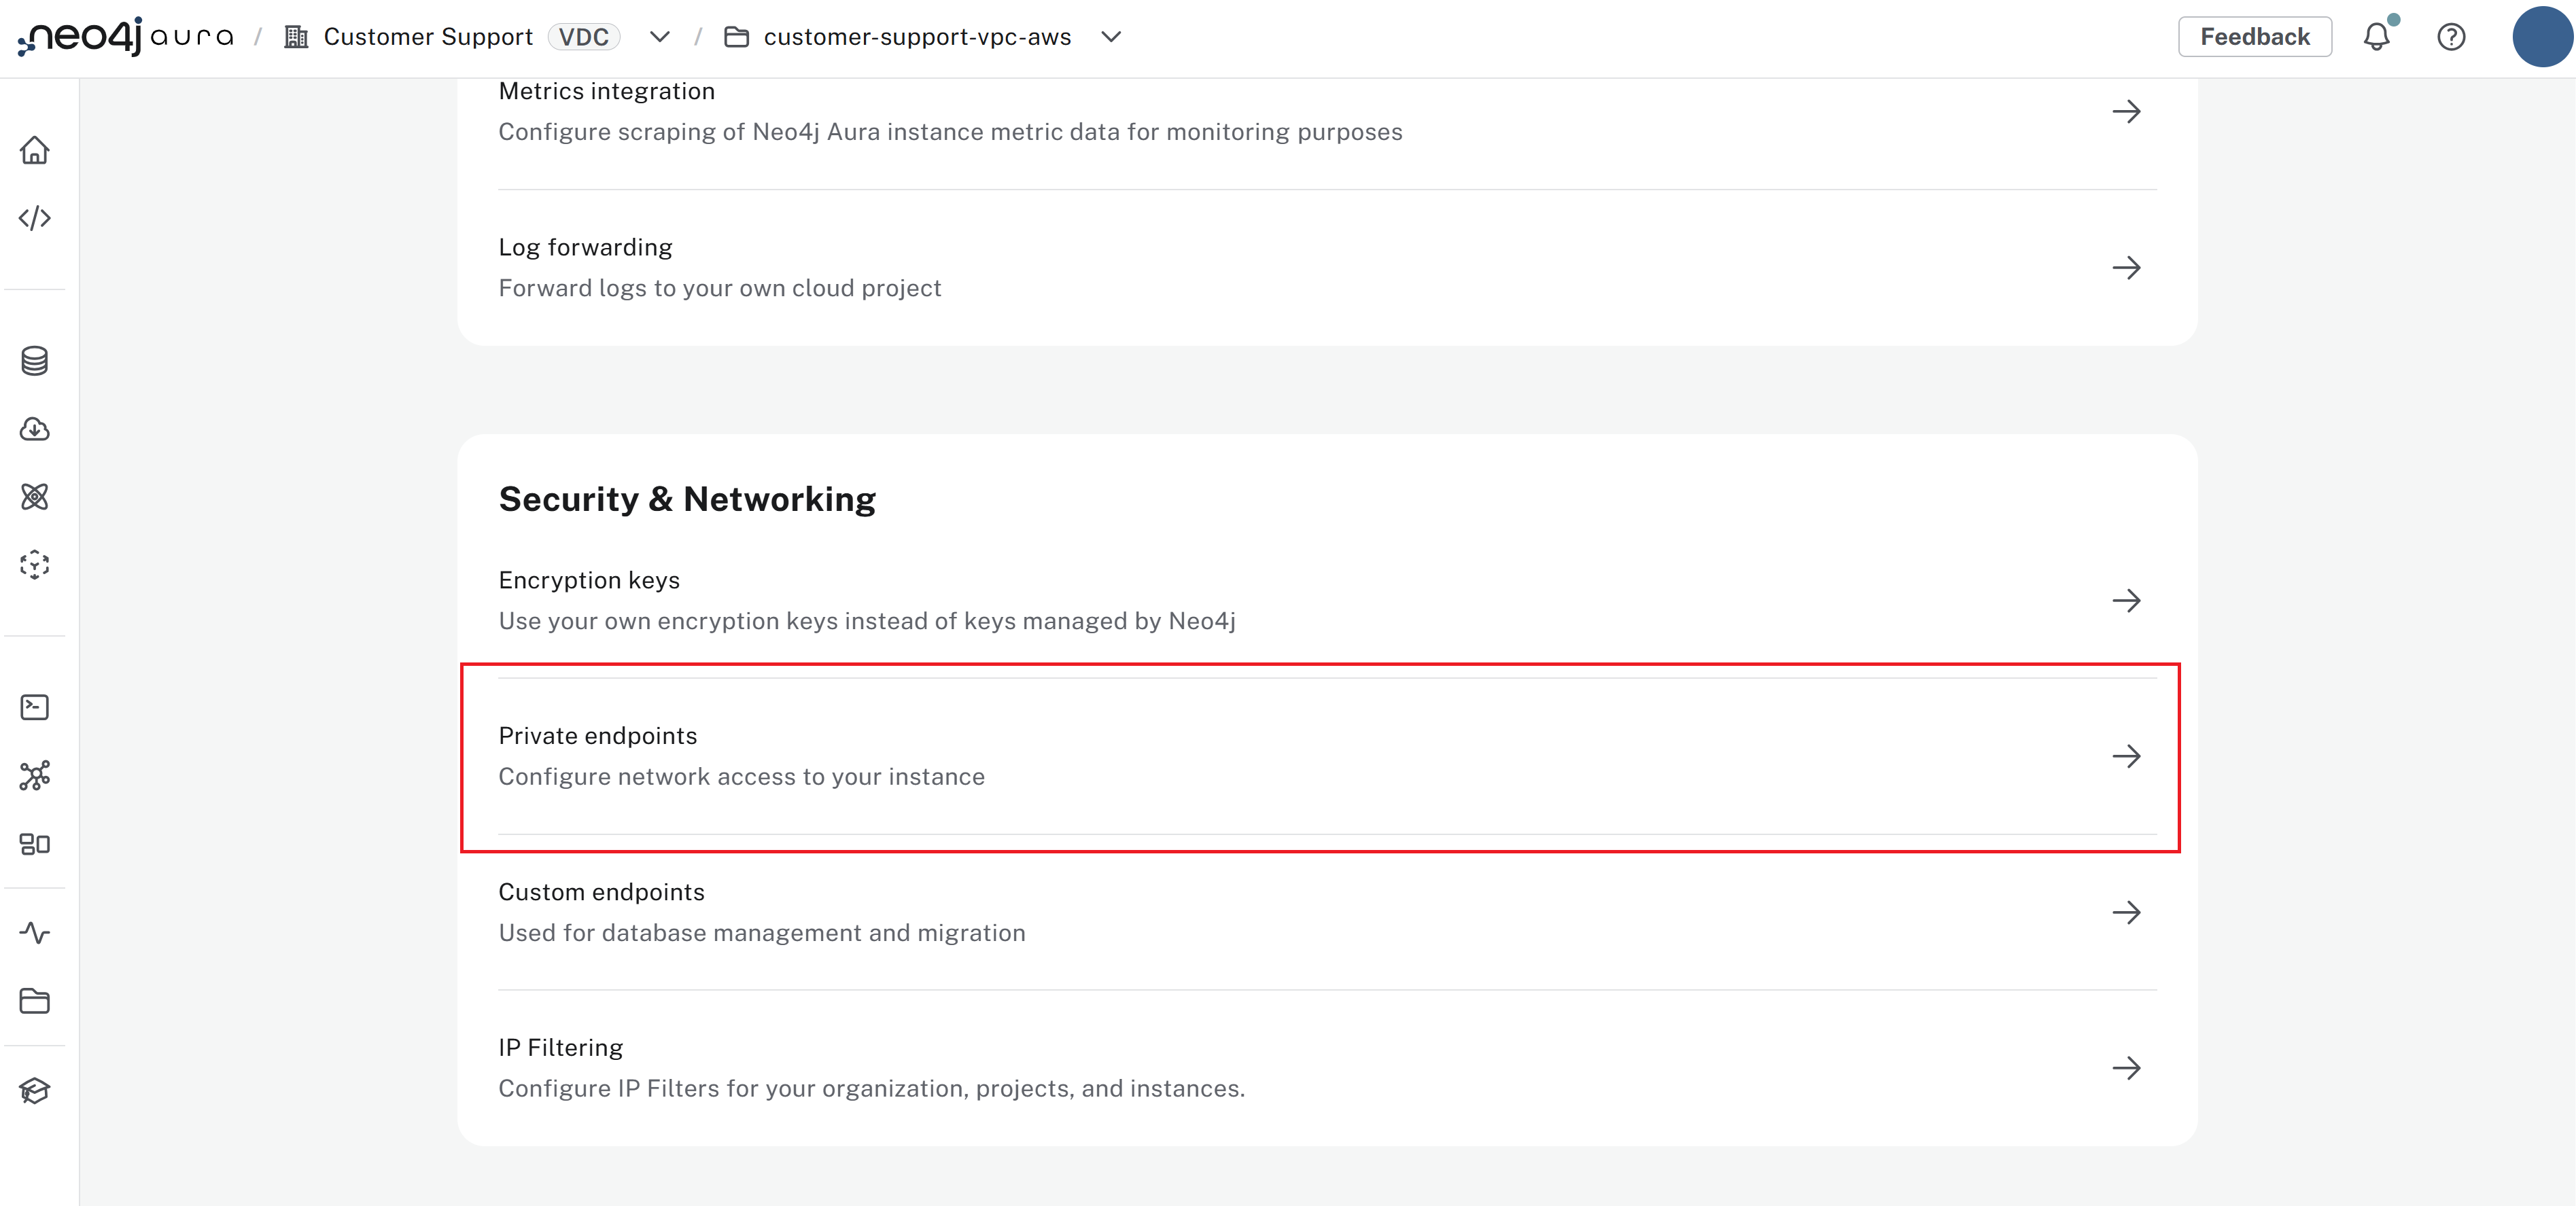This screenshot has height=1206, width=2576.
Task: Open the Aura home page
Action: click(x=35, y=150)
